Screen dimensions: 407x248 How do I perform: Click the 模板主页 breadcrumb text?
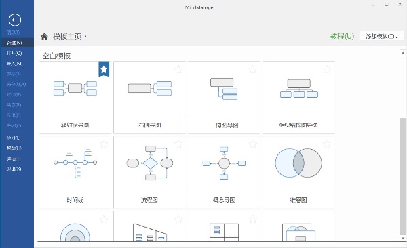coord(67,37)
